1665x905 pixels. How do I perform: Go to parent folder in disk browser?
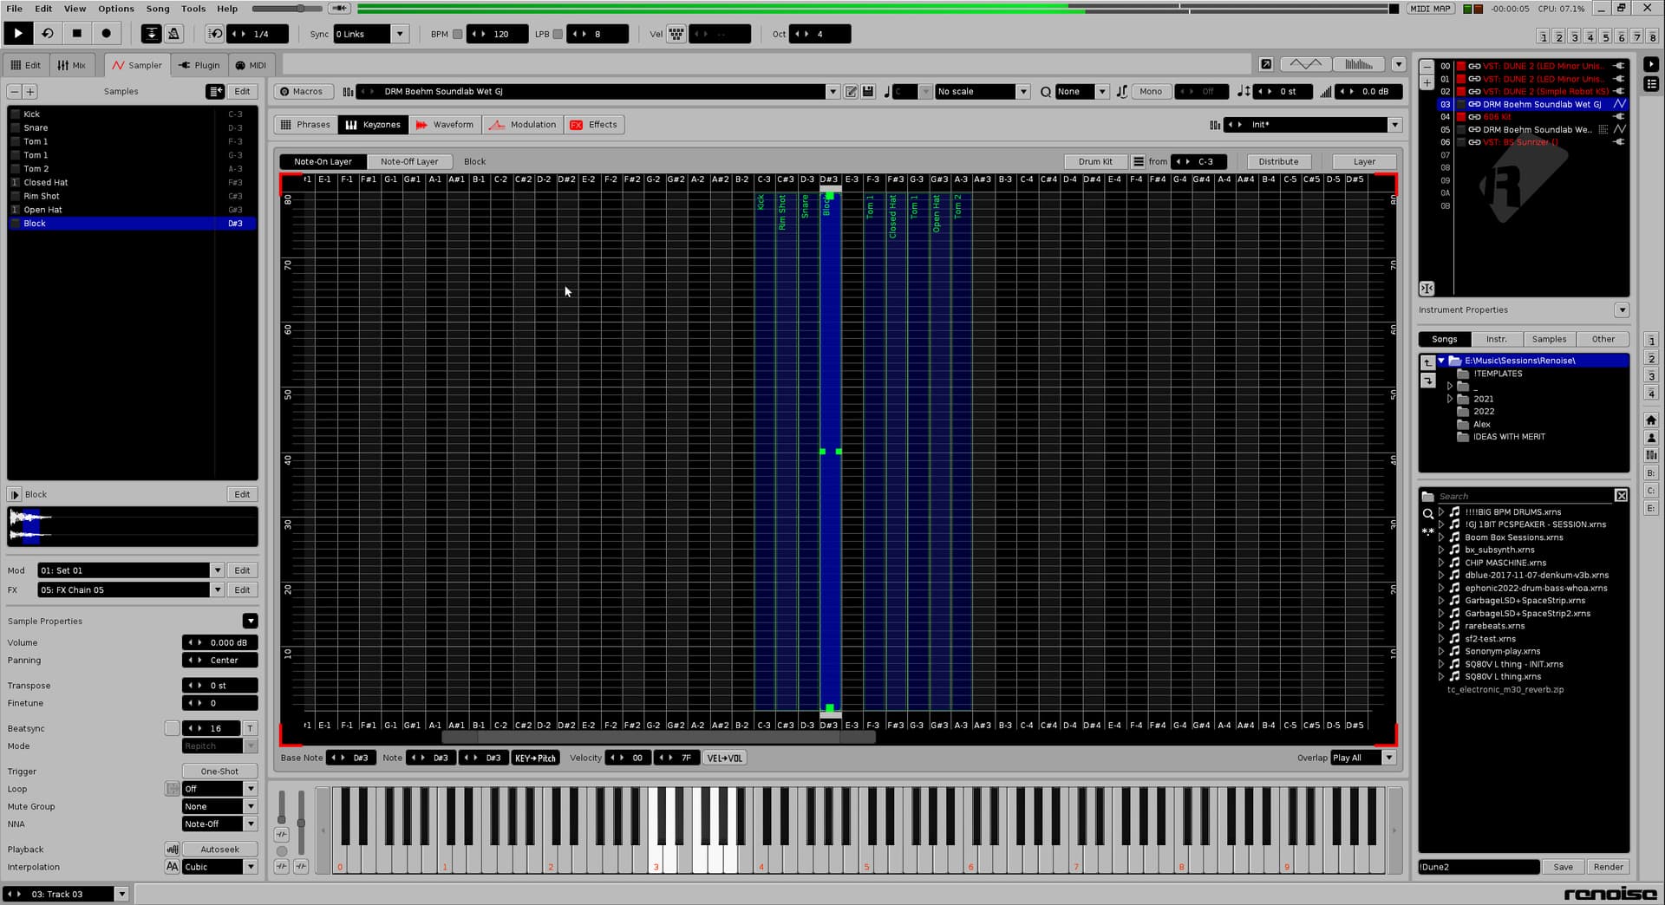(1427, 362)
